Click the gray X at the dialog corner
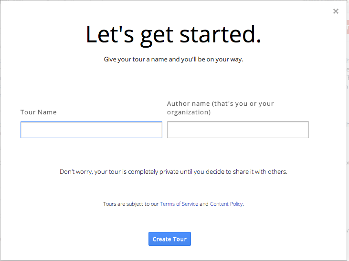This screenshot has height=261, width=349. point(336,11)
